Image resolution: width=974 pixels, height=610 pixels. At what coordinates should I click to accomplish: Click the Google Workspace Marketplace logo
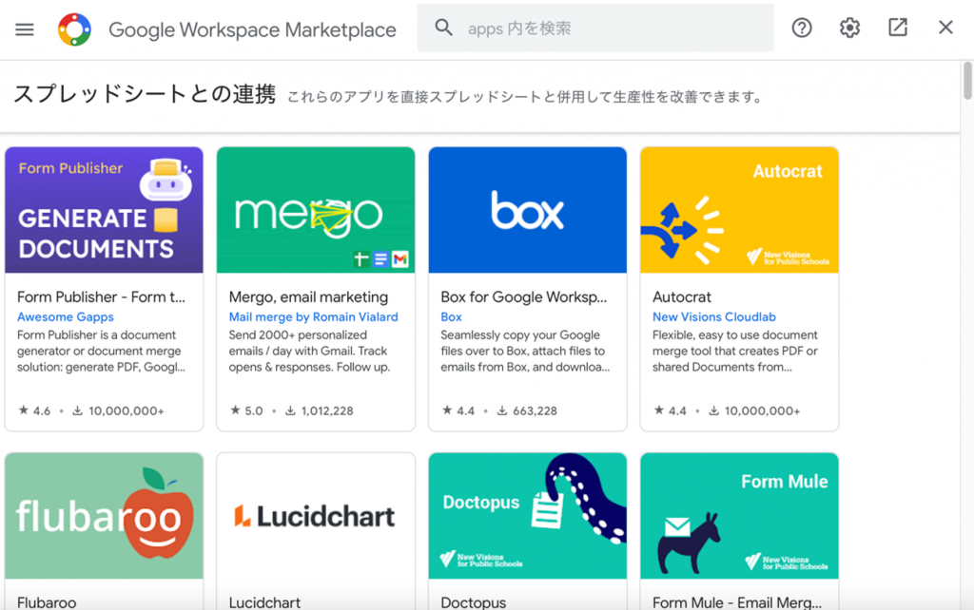74,29
